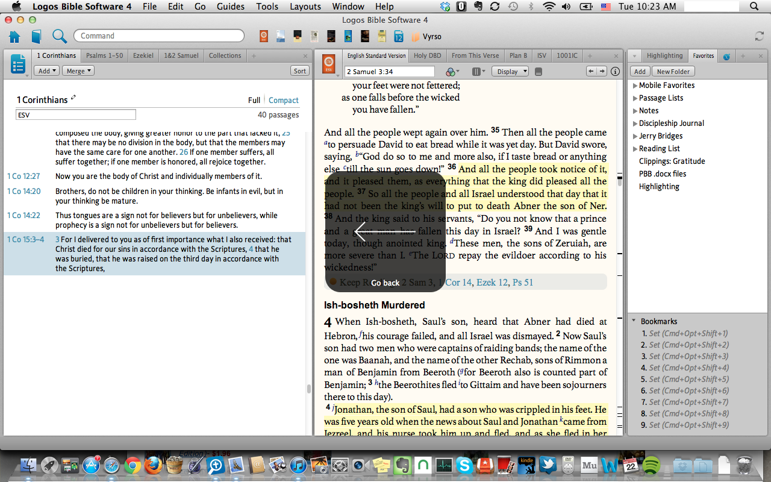Click the Search magnifier icon
Screen dimensions: 771x482
point(59,36)
